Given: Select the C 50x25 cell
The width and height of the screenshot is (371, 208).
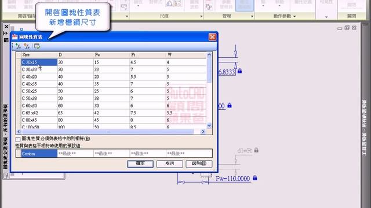Looking at the screenshot, I should [x=39, y=91].
